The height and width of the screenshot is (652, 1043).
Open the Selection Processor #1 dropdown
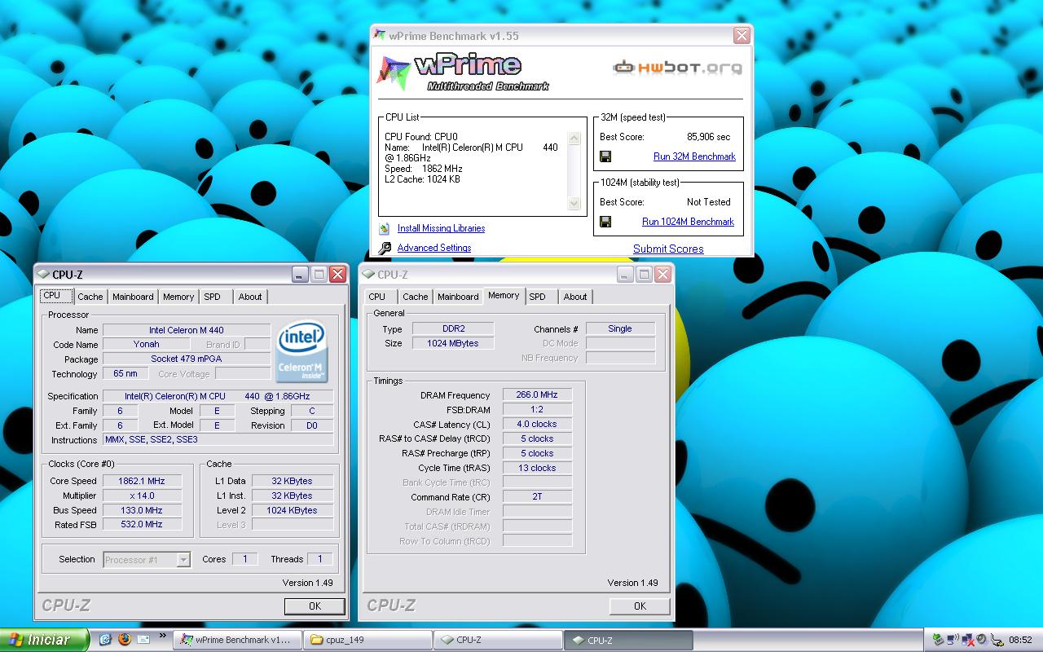tap(183, 560)
